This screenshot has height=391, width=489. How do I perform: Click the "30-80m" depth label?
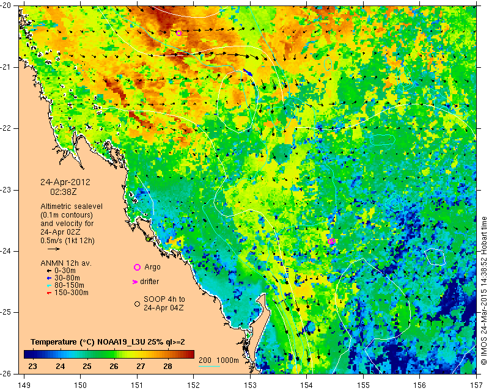67,278
